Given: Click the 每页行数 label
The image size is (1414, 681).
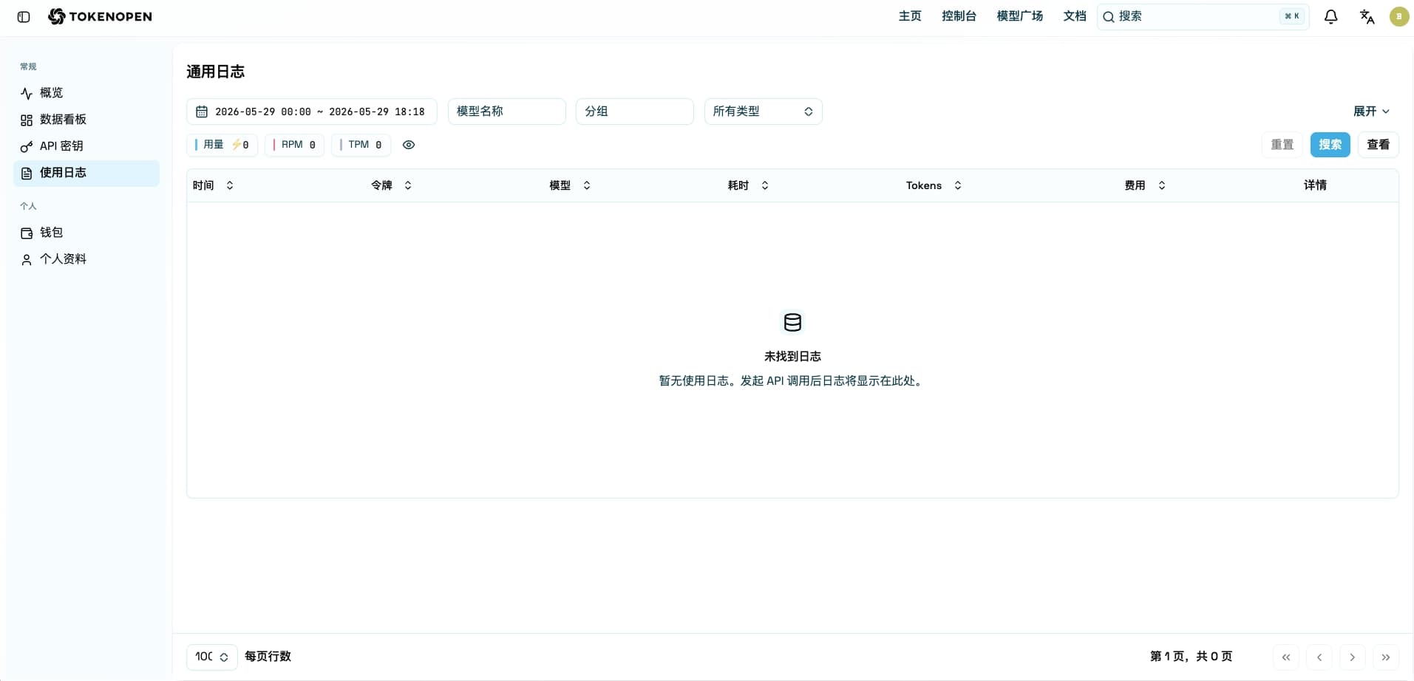Looking at the screenshot, I should tap(268, 657).
